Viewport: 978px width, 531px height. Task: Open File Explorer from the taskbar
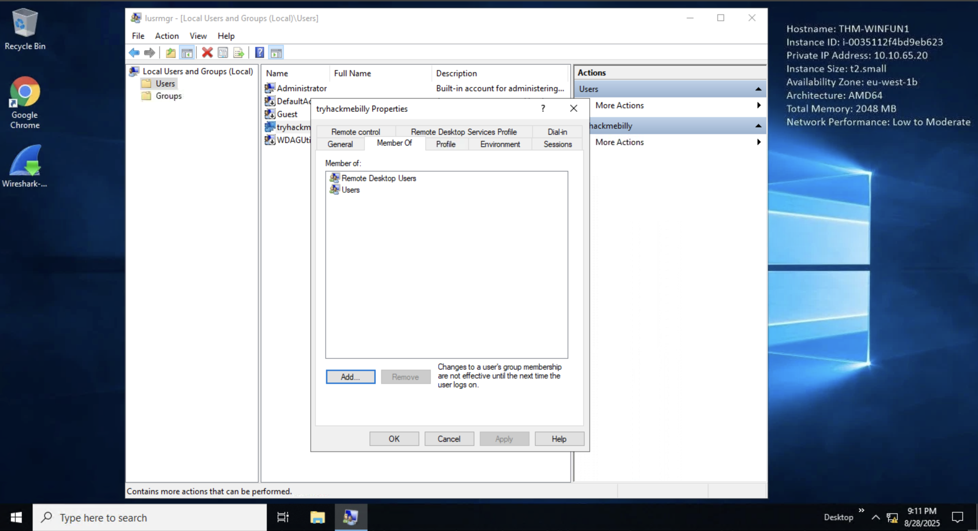click(317, 517)
